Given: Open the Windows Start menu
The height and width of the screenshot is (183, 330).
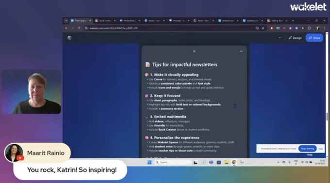Looking at the screenshot, I should (149, 162).
